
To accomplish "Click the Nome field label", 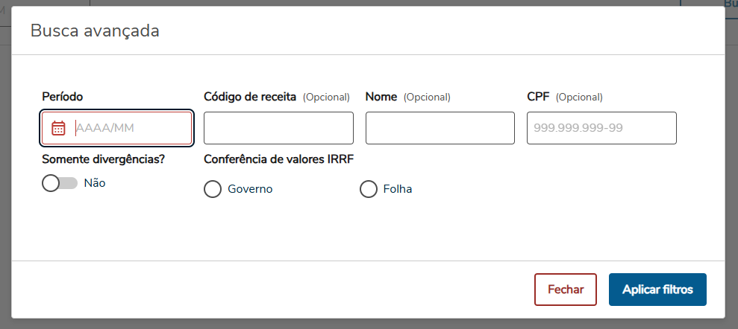I will pyautogui.click(x=381, y=97).
